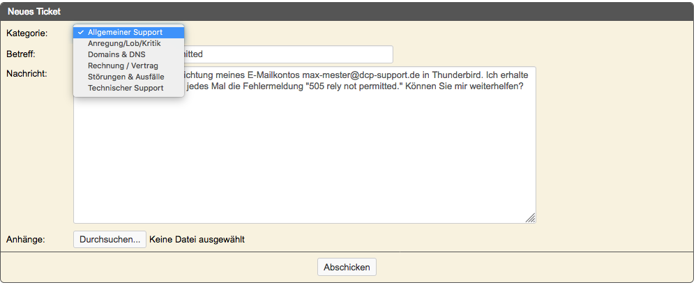The image size is (696, 285).
Task: Click the Anhänge field label
Action: coord(26,240)
